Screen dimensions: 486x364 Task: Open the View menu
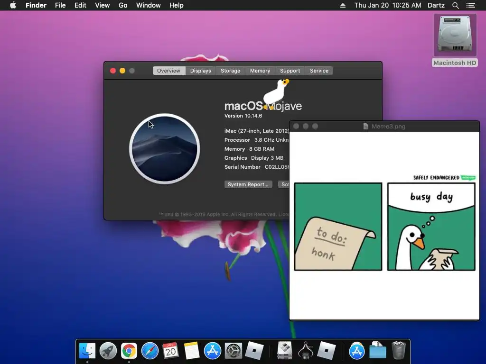point(103,5)
